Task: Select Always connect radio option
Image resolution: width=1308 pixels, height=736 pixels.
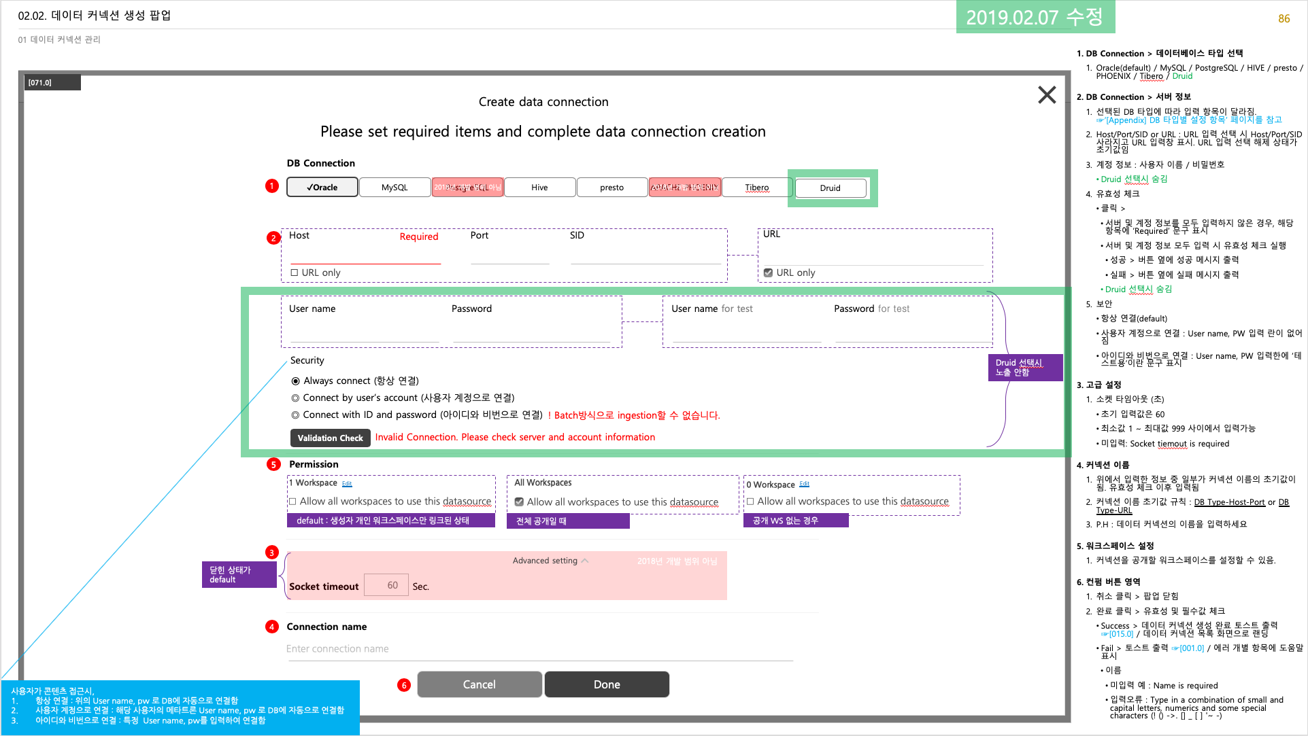Action: click(x=296, y=381)
